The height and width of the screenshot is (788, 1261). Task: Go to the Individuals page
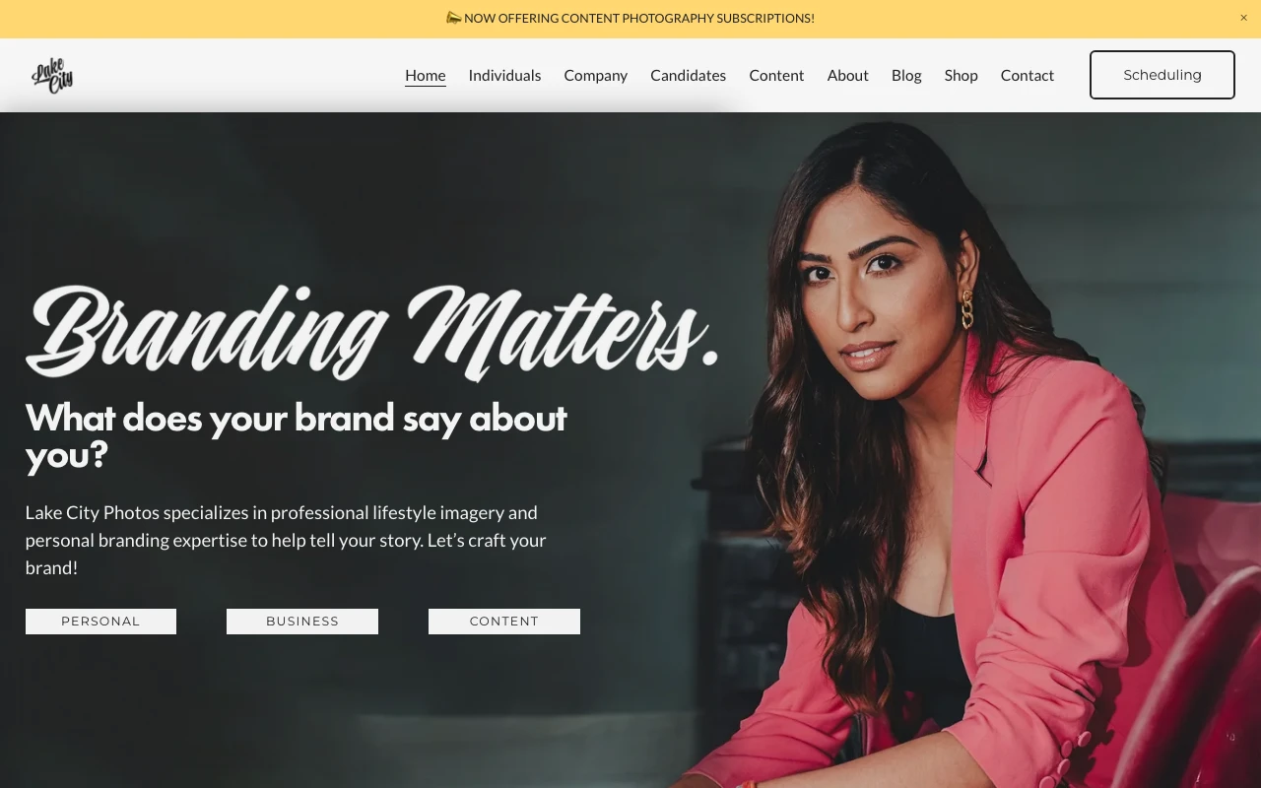click(x=504, y=75)
